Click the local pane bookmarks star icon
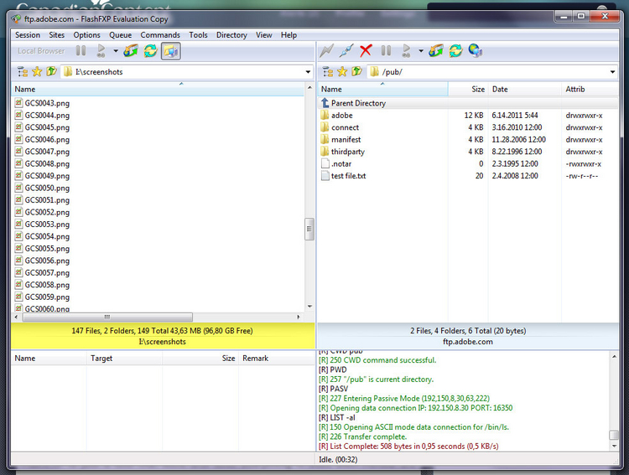 (x=37, y=72)
